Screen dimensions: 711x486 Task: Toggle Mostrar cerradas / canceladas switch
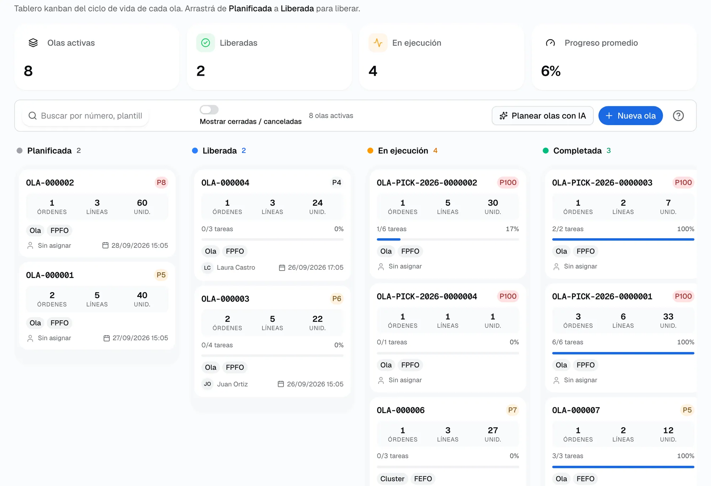tap(209, 110)
